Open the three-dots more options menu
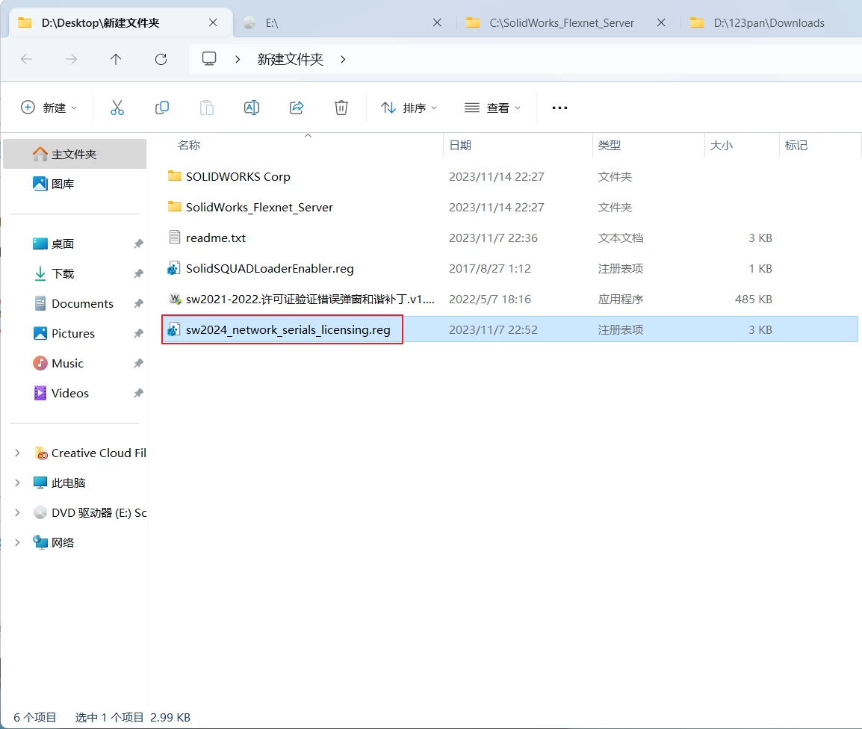Image resolution: width=862 pixels, height=729 pixels. (x=559, y=108)
